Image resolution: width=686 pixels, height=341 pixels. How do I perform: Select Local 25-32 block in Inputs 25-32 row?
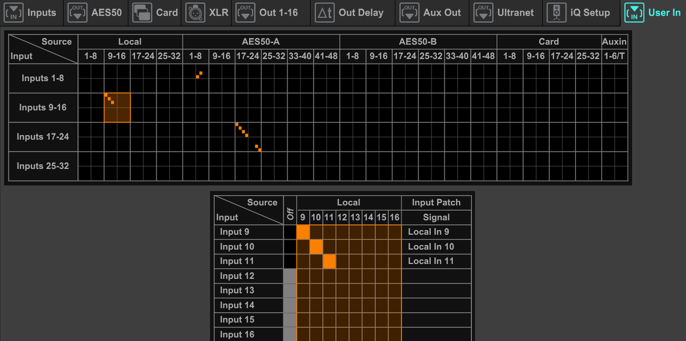pyautogui.click(x=169, y=166)
